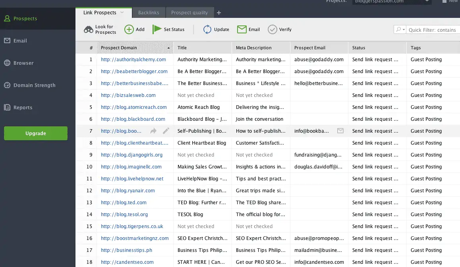The height and width of the screenshot is (267, 460).
Task: Click the Verify checkmark icon
Action: (x=272, y=29)
